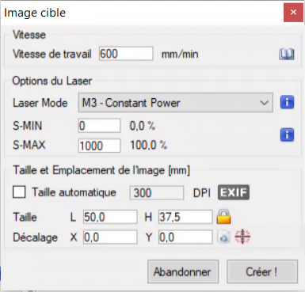The height and width of the screenshot is (292, 305).
Task: Click the reset offset icon beside Y
Action: [x=223, y=237]
